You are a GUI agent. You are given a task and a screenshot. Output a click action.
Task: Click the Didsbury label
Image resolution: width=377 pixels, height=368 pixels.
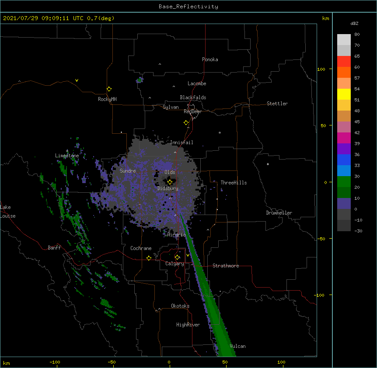tap(168, 188)
